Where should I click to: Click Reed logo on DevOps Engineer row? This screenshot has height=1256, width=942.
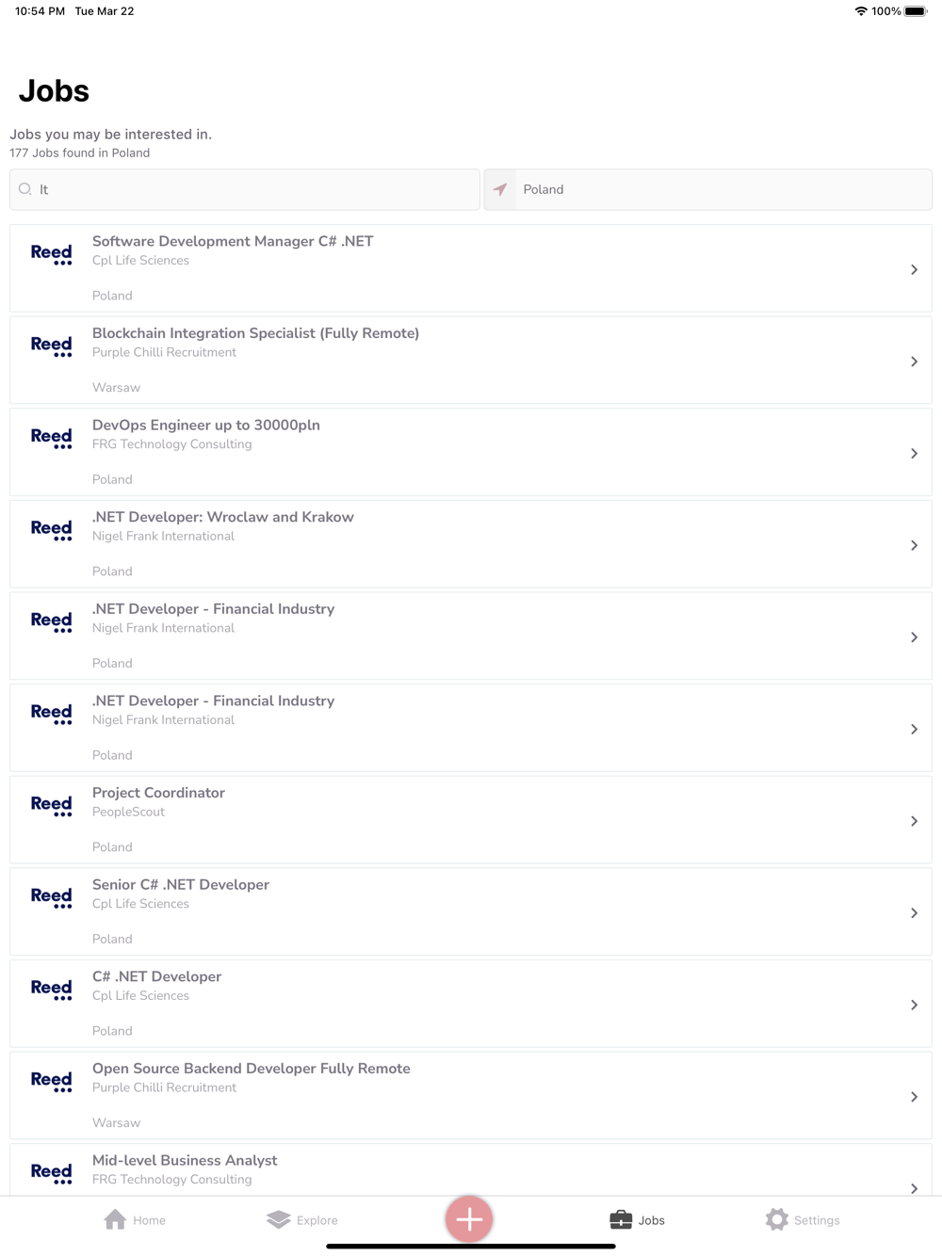coord(52,438)
